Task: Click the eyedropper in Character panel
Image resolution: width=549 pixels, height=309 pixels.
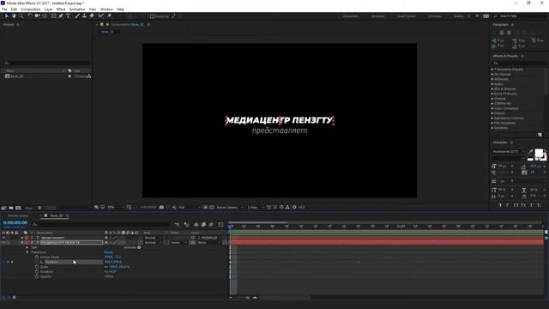Action: (530, 152)
